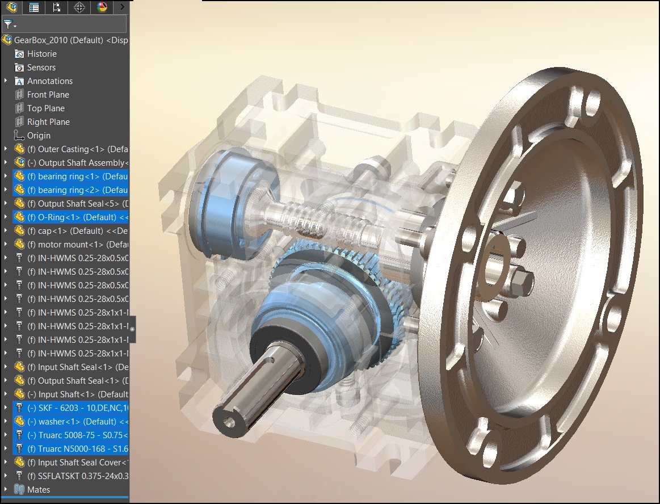Image resolution: width=660 pixels, height=504 pixels.
Task: Click the SSFLATSKT 0.375-24 screw icon
Action: 19,476
